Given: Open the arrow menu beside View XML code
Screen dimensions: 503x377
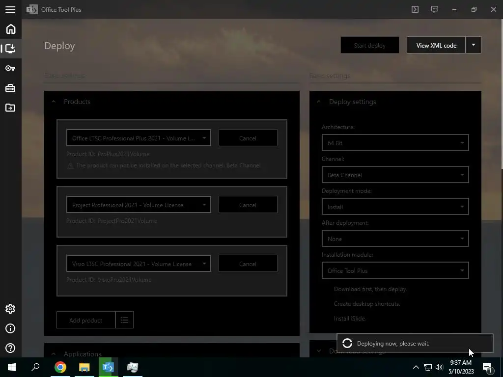Looking at the screenshot, I should [474, 45].
